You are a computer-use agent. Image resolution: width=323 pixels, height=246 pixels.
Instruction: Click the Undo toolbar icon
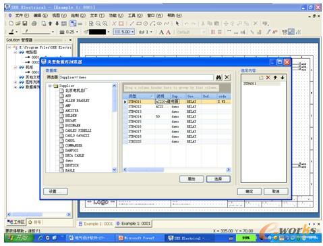[187, 24]
